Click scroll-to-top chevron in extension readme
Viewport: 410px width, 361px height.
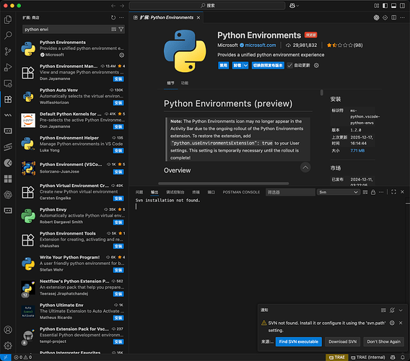tap(305, 168)
